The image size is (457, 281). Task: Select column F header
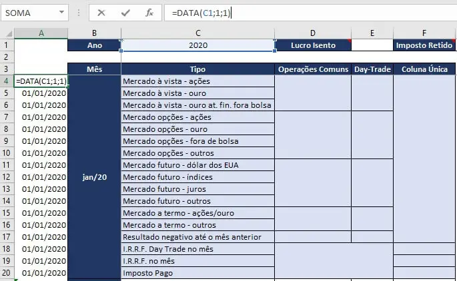[x=424, y=33]
